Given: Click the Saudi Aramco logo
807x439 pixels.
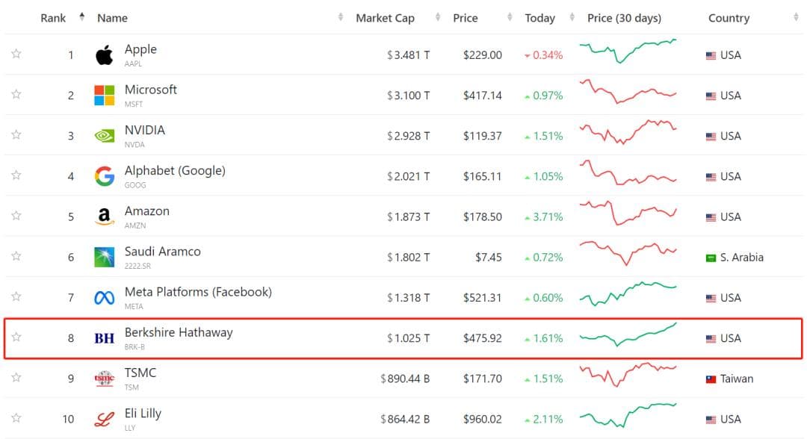Looking at the screenshot, I should [105, 257].
